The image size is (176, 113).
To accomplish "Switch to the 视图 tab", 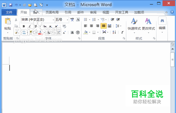I will pos(106,12).
